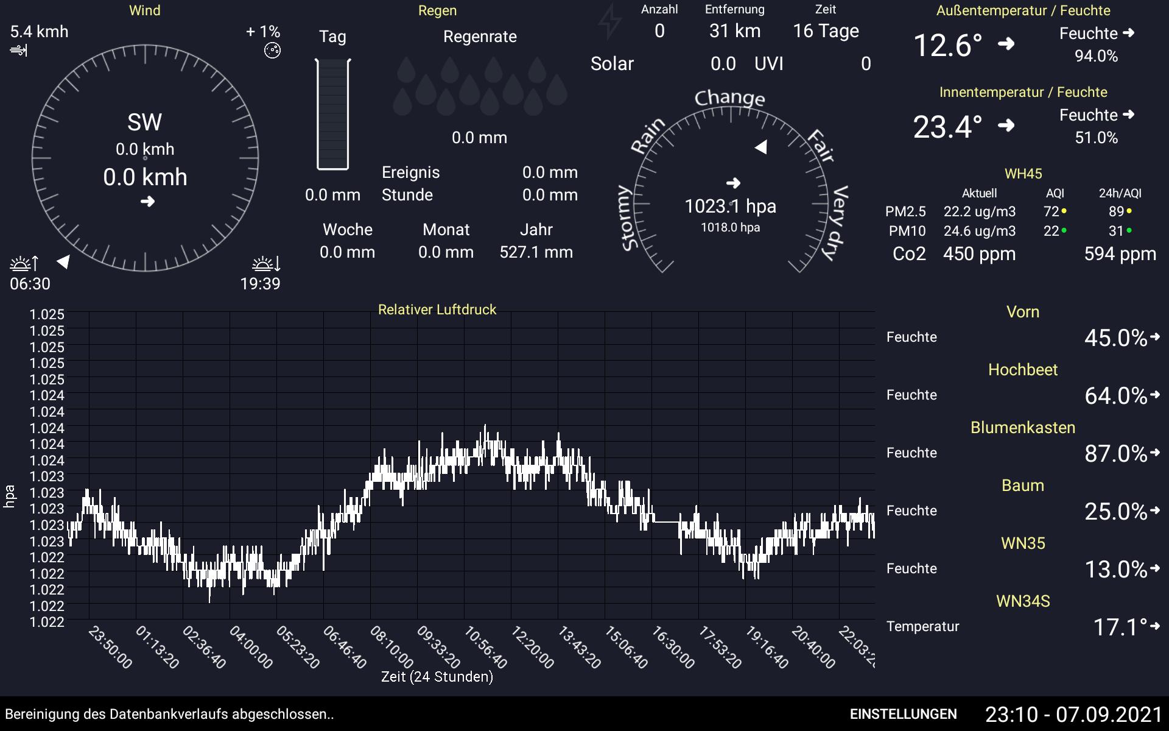This screenshot has width=1169, height=731.
Task: Click the wind compass direction pointer
Action: click(63, 262)
